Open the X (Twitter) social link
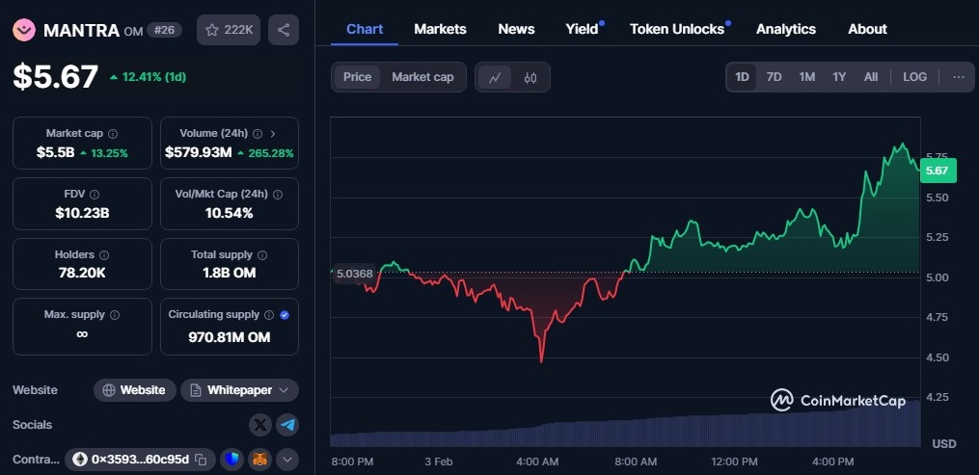The height and width of the screenshot is (475, 979). point(260,425)
